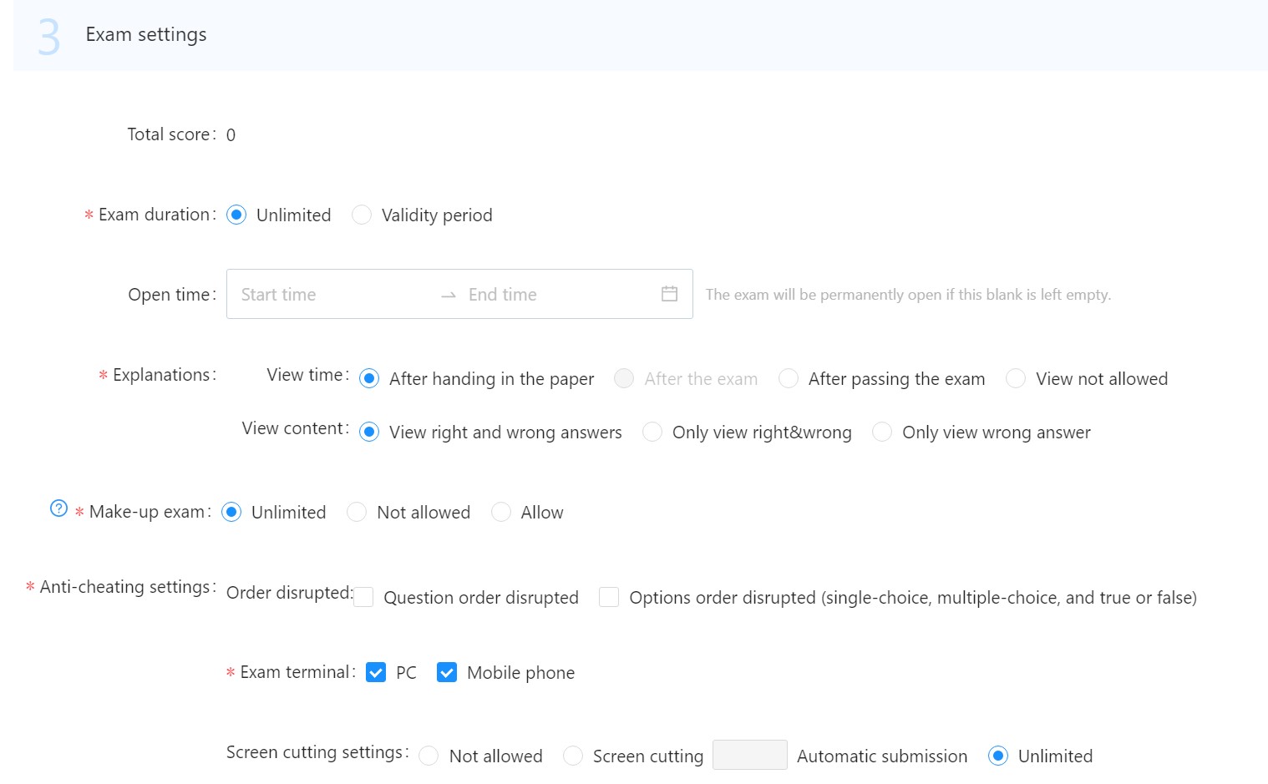Select View right and wrong answers content
Viewport: 1268px width, 784px height.
(x=369, y=432)
